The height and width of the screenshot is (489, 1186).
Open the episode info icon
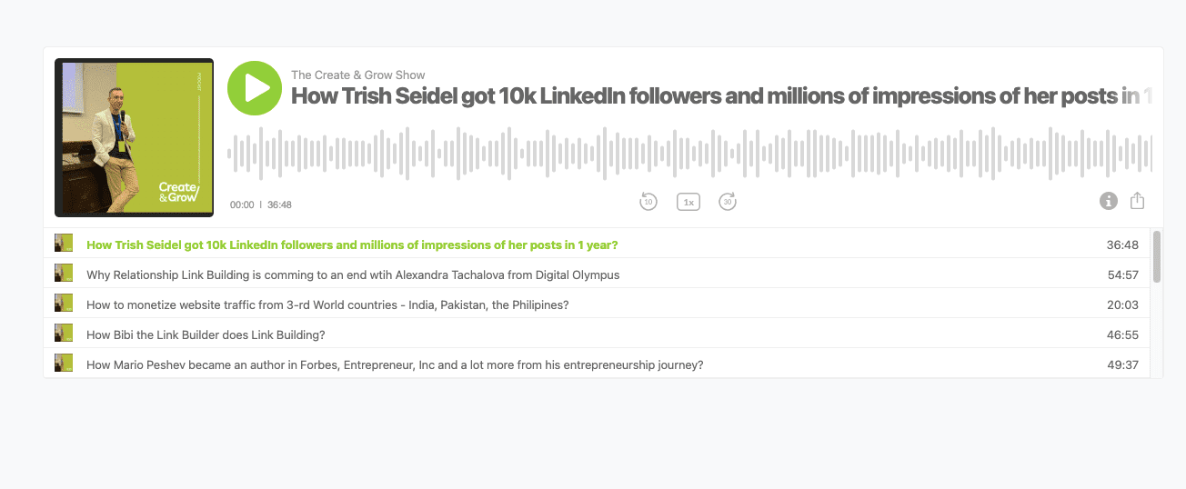pyautogui.click(x=1108, y=201)
